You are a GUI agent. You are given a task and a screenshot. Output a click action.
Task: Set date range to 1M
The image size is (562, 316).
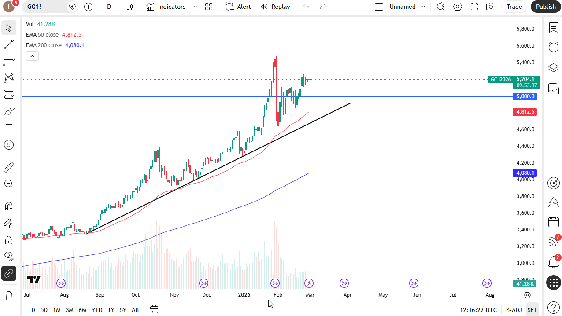[x=57, y=310]
